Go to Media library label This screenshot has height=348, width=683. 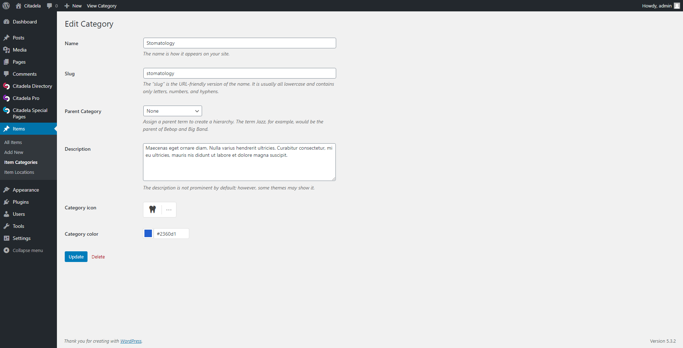[x=20, y=50]
